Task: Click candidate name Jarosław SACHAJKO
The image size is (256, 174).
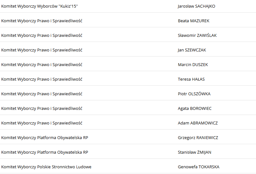Action: (x=196, y=6)
